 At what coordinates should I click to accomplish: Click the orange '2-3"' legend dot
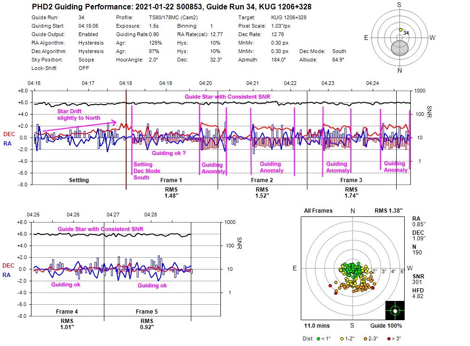[365, 339]
